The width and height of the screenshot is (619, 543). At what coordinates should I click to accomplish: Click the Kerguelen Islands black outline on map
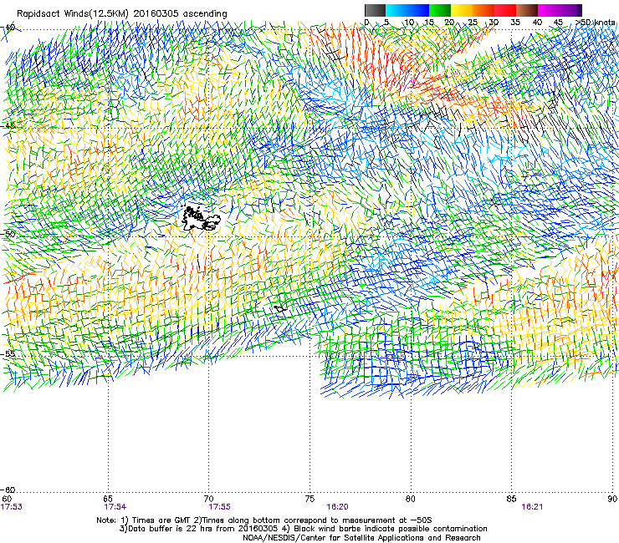[x=200, y=218]
